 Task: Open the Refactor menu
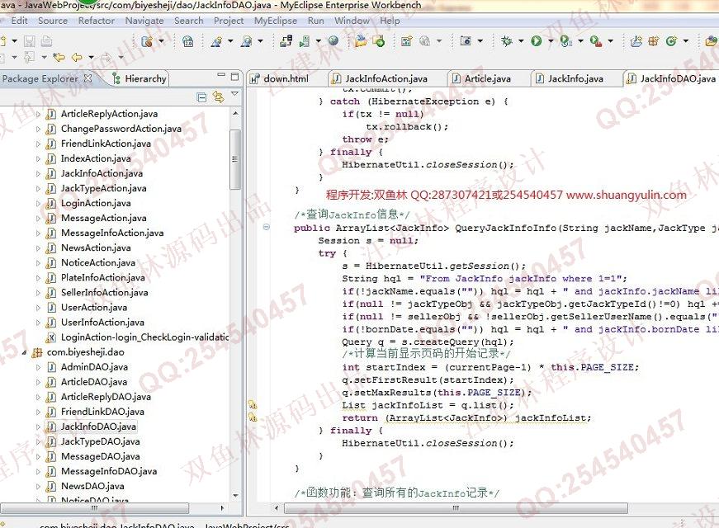[97, 21]
